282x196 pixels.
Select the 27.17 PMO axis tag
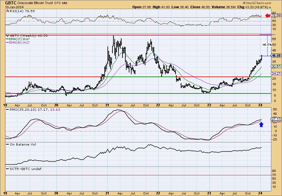(x=276, y=119)
